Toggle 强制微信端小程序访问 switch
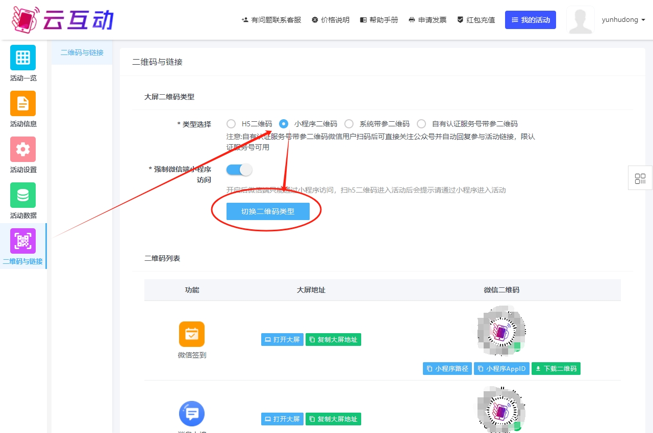Viewport: 653px width, 433px height. point(239,170)
